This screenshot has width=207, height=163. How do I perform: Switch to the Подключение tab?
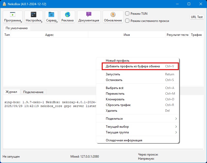point(34,92)
